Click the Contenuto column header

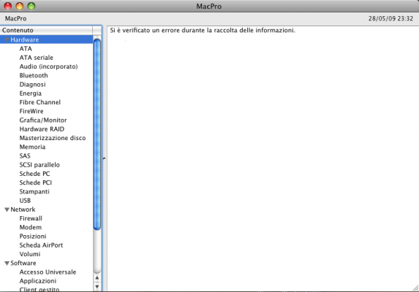click(x=47, y=30)
